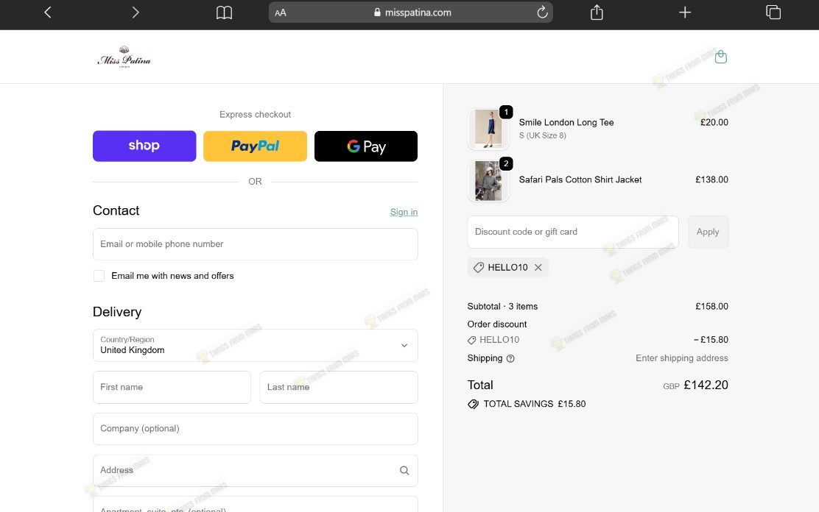The width and height of the screenshot is (819, 512).
Task: Focus the First name field
Action: 172,387
